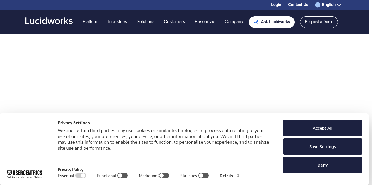Click the Ask Lucidworks AI sparkle icon
The image size is (372, 185).
[256, 21]
